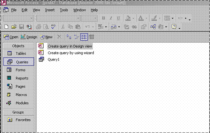Click the File Search magnifier icon
The image size is (210, 133).
tap(29, 27)
